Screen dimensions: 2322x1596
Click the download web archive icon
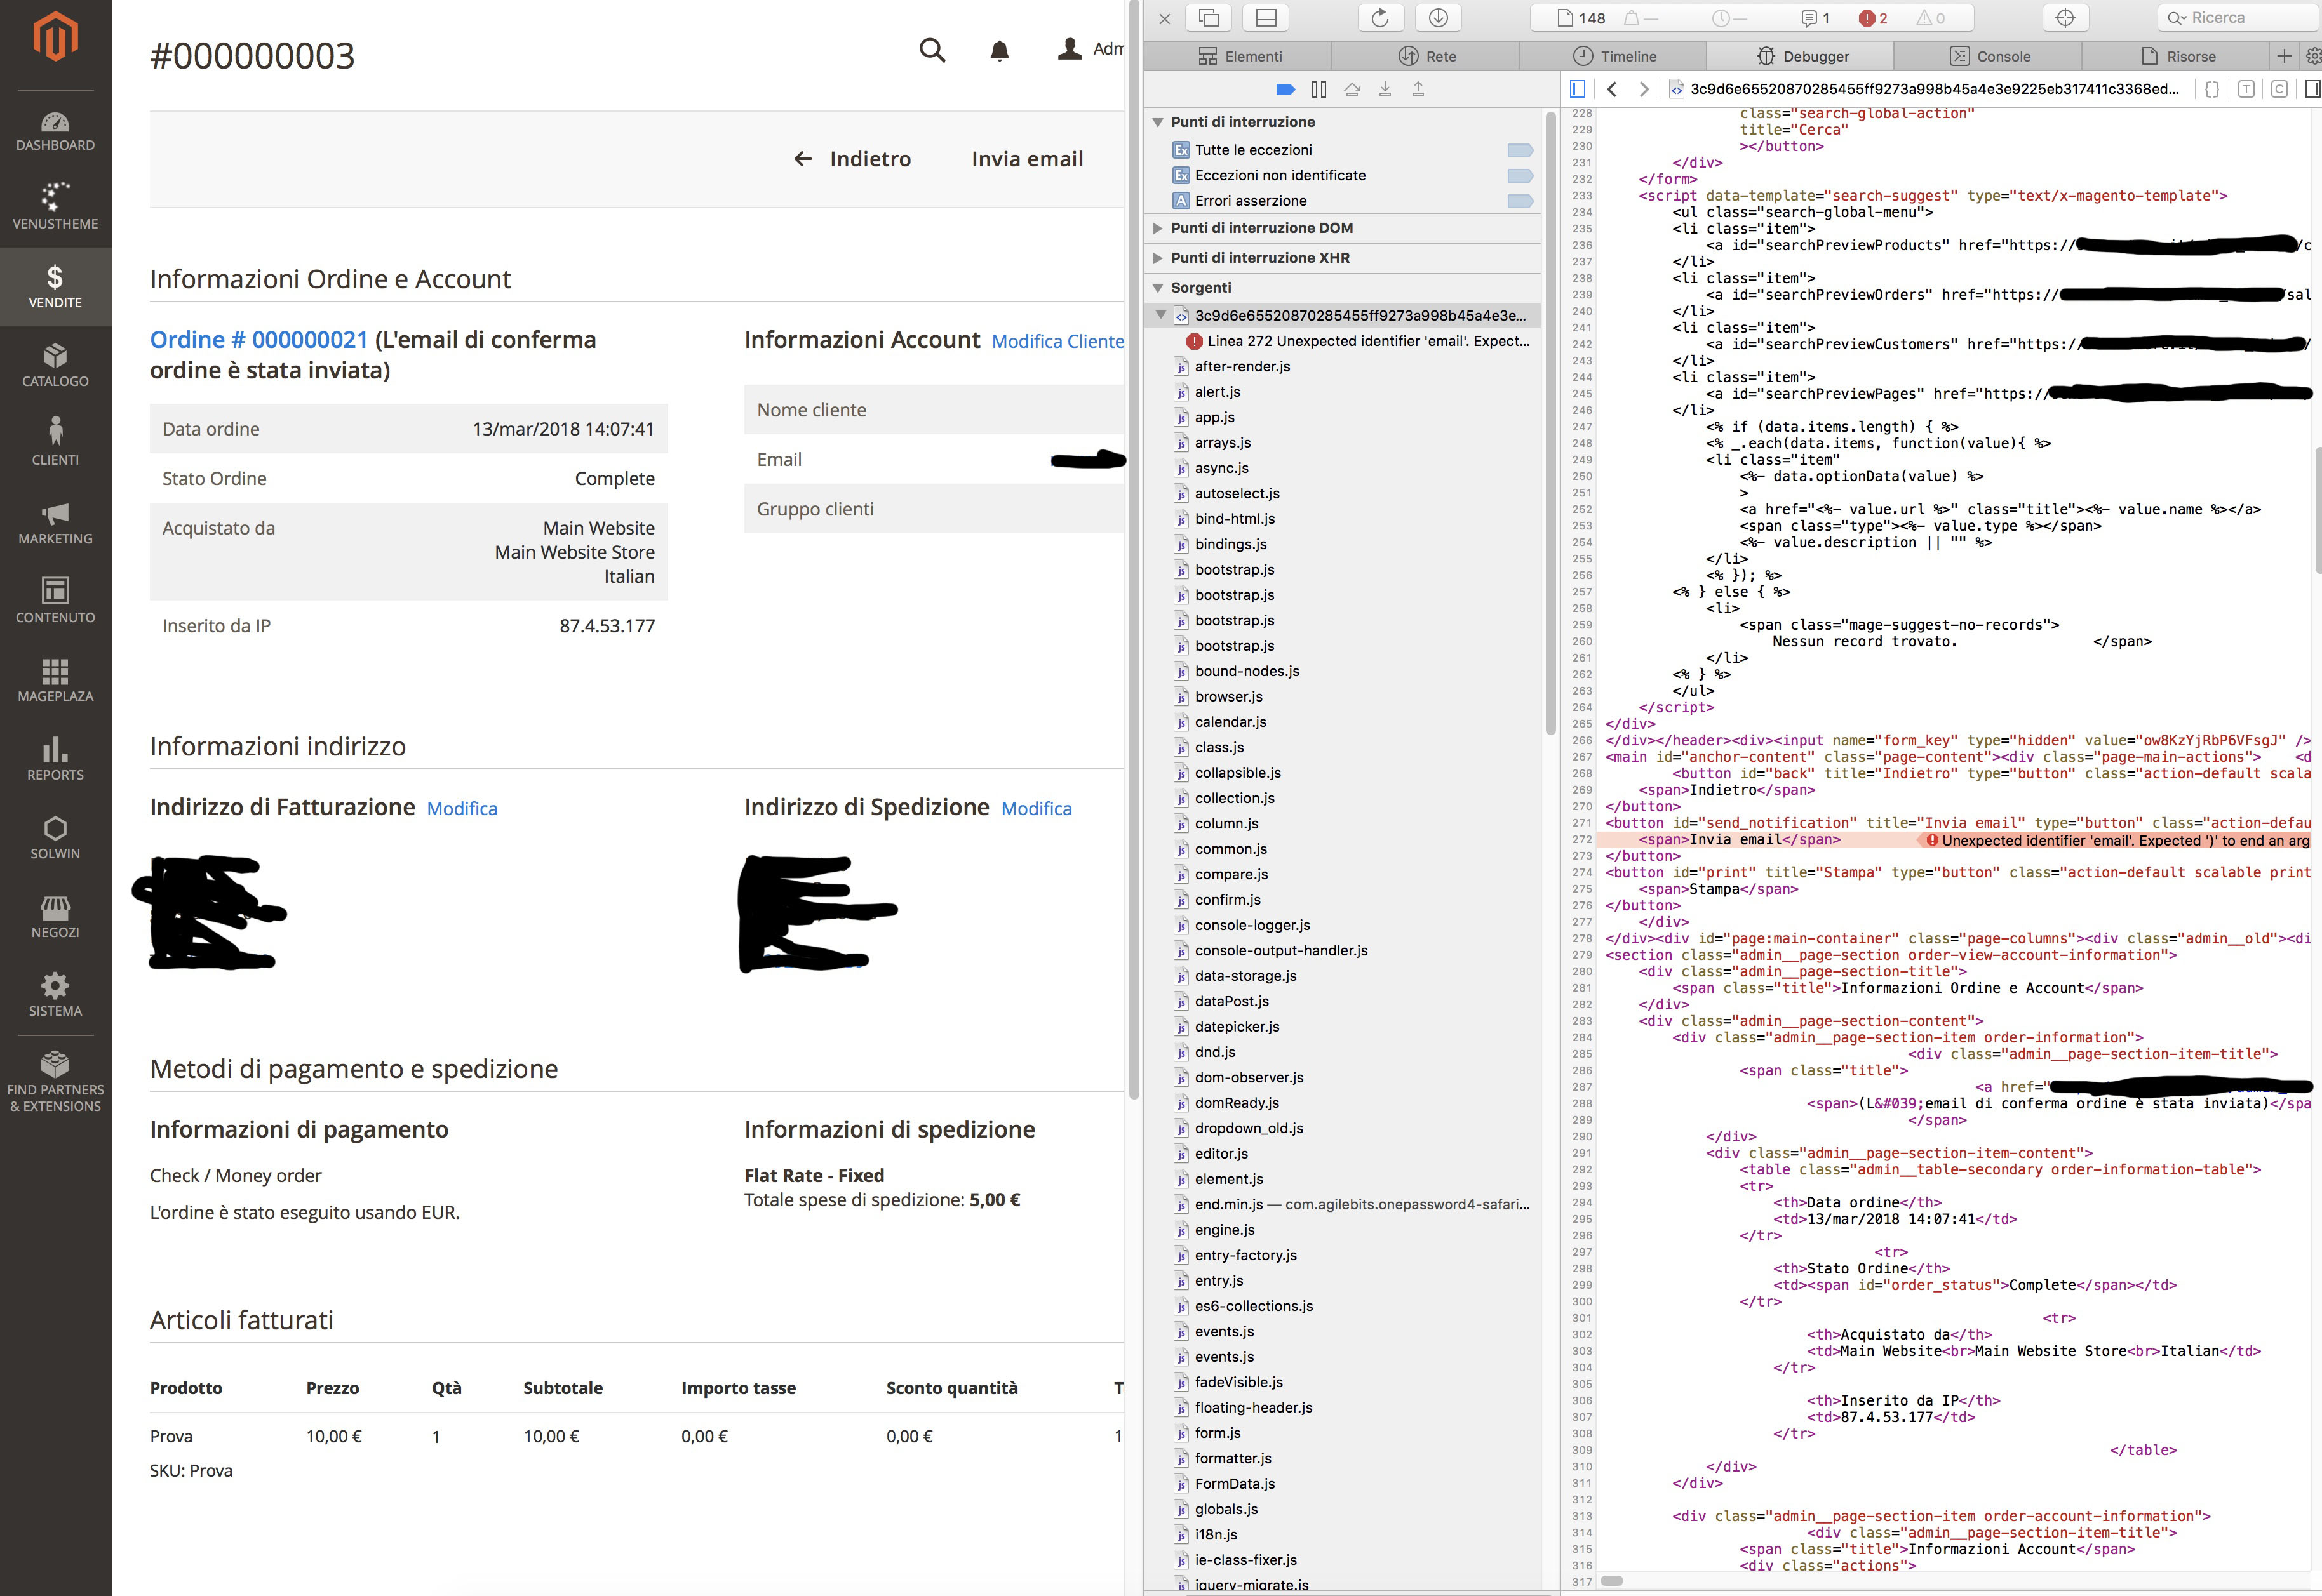click(1438, 18)
